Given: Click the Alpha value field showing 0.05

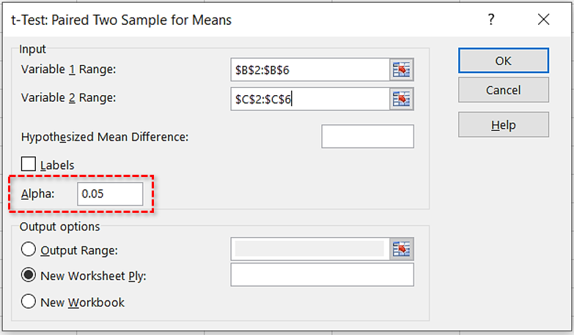Looking at the screenshot, I should 110,194.
